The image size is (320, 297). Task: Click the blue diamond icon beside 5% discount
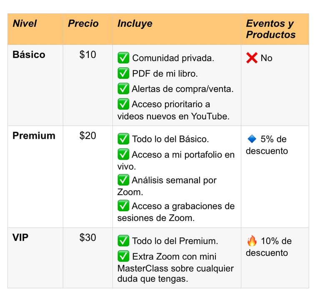[x=252, y=139]
